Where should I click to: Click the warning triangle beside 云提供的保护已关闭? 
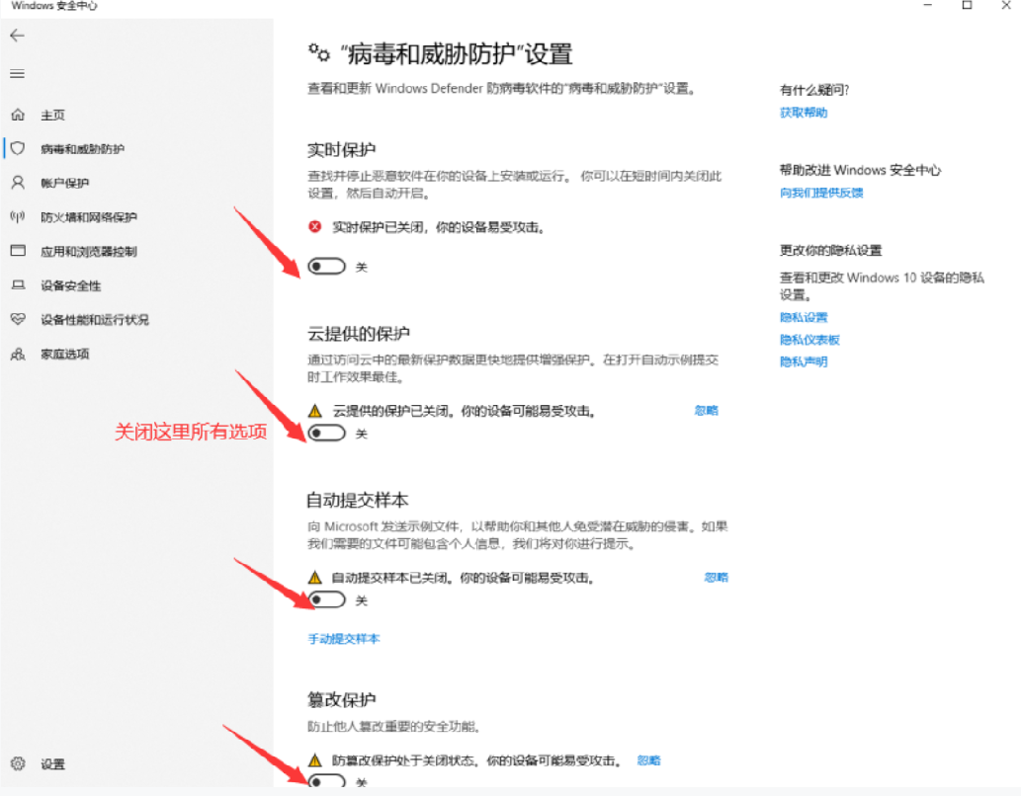coord(315,411)
